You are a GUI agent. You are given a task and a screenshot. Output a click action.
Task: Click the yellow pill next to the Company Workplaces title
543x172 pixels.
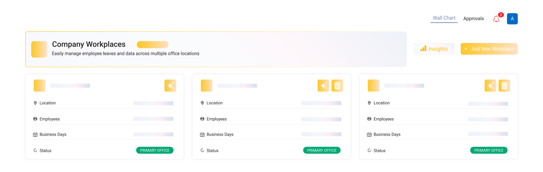pyautogui.click(x=153, y=45)
